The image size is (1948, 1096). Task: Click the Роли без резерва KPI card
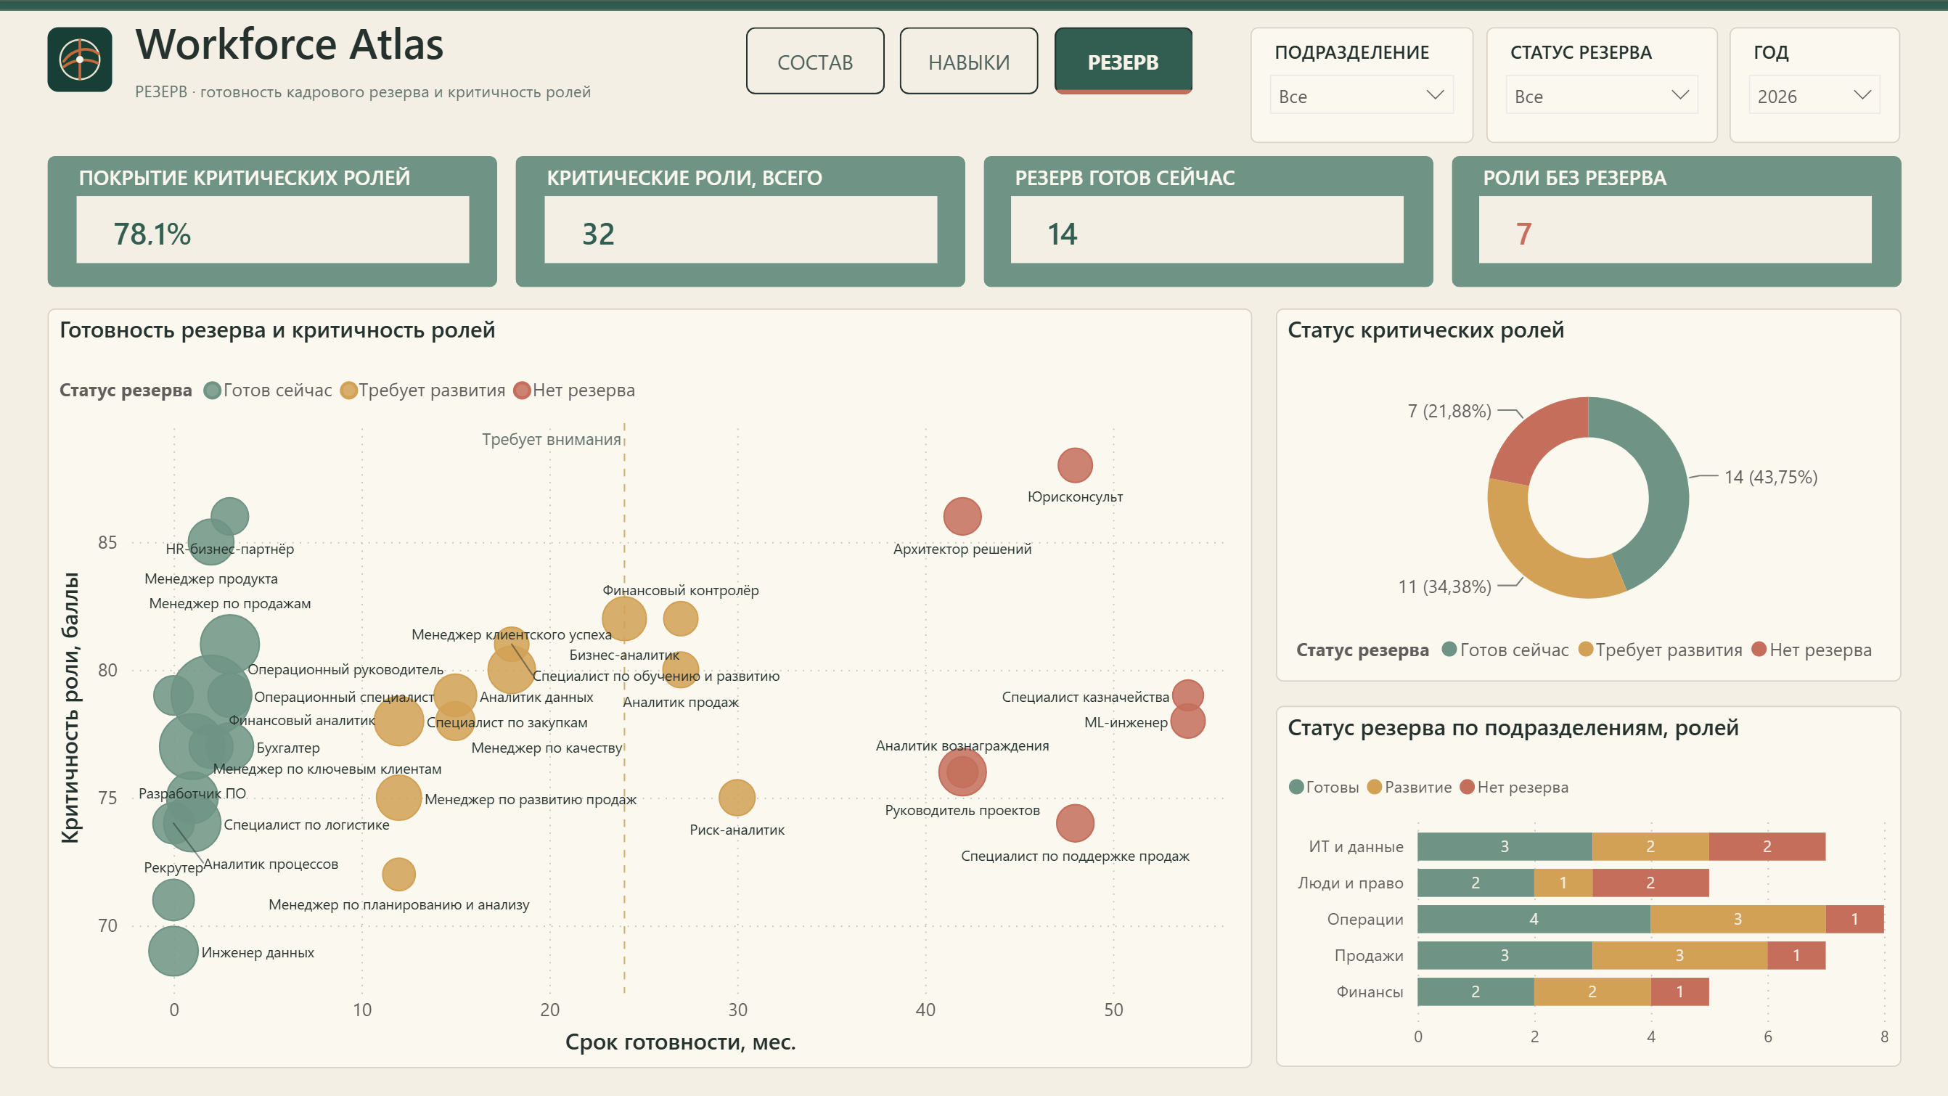pyautogui.click(x=1676, y=221)
